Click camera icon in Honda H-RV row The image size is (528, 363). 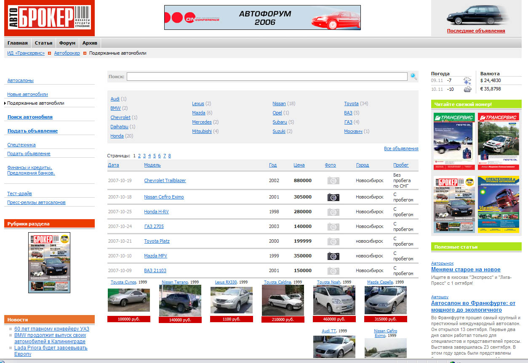click(333, 212)
